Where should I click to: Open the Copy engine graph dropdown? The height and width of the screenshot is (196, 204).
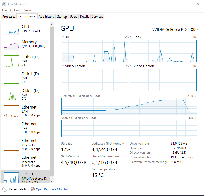[x=132, y=37]
